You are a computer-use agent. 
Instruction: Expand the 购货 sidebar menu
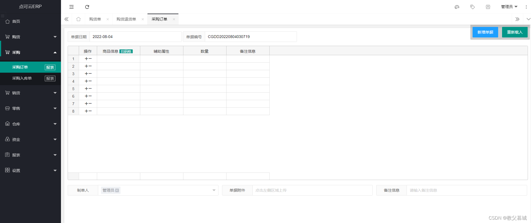pos(55,37)
